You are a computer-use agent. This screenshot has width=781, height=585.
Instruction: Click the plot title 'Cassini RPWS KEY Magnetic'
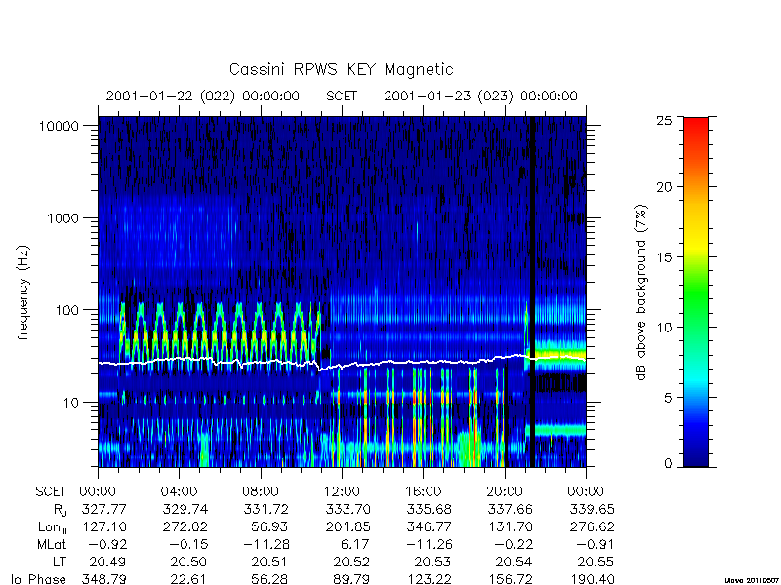(341, 69)
